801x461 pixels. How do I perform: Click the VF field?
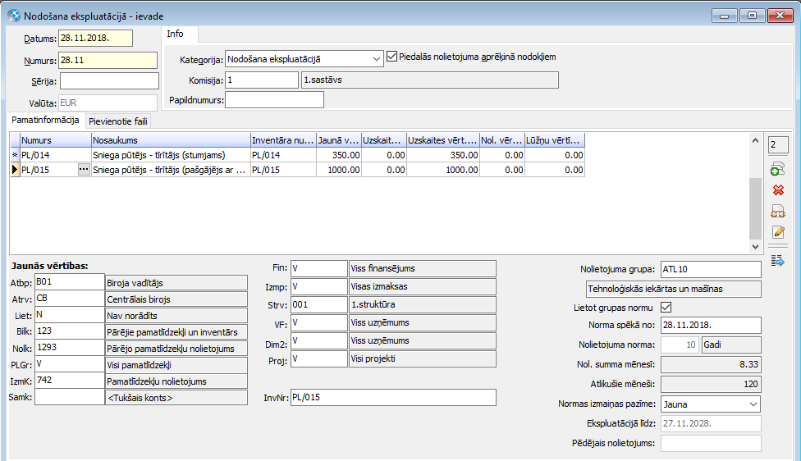(x=319, y=322)
